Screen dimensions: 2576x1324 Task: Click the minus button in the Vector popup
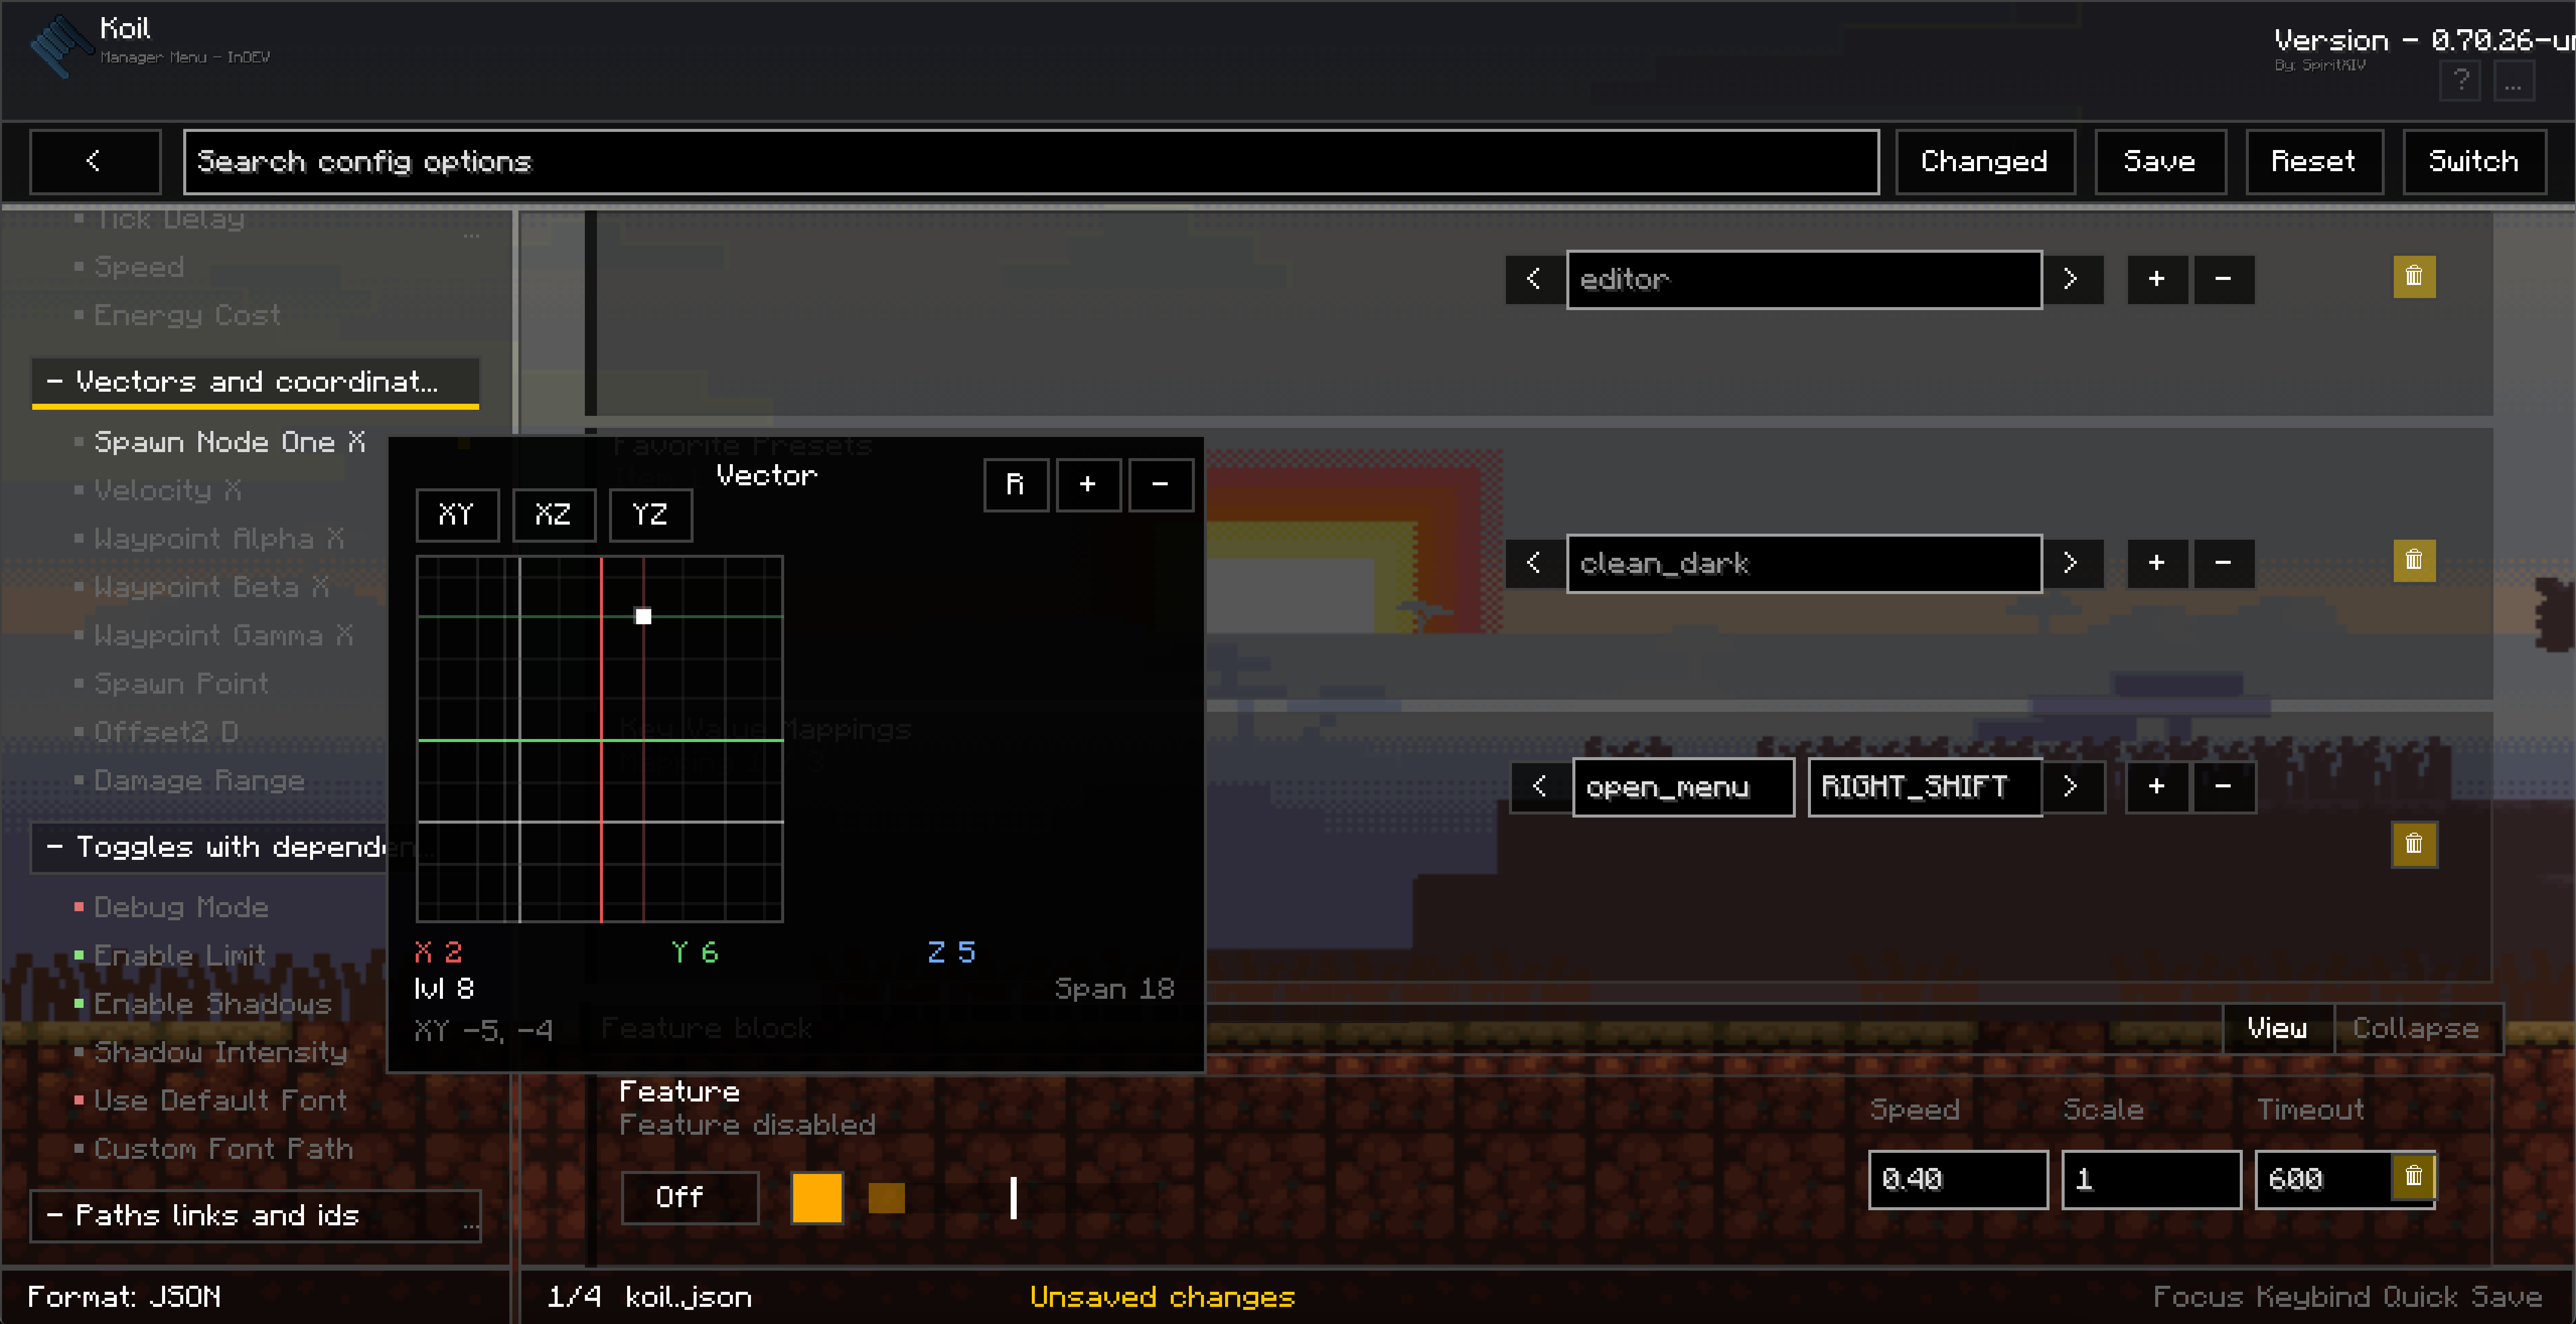tap(1160, 485)
